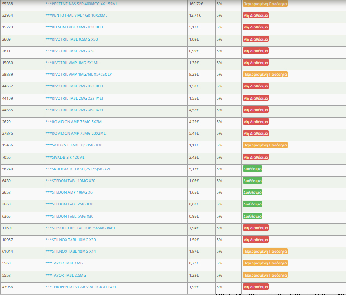
Task: Select product code 55338 cell
Action: coord(8,4)
